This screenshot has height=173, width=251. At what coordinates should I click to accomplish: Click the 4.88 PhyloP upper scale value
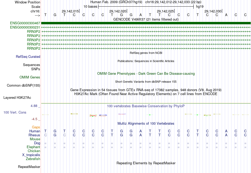point(34,106)
